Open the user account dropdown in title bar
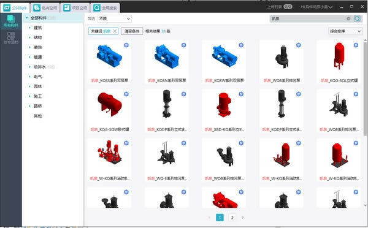Viewport: 368px width, 228px height. point(316,7)
